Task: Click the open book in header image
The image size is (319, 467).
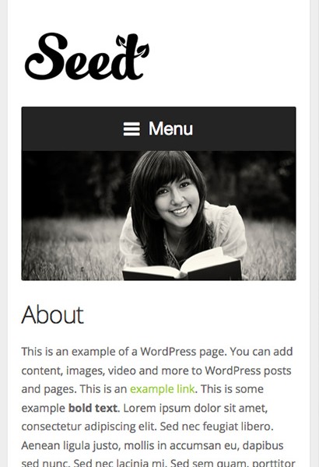Action: (x=182, y=265)
